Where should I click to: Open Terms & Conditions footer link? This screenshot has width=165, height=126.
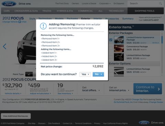point(83,123)
